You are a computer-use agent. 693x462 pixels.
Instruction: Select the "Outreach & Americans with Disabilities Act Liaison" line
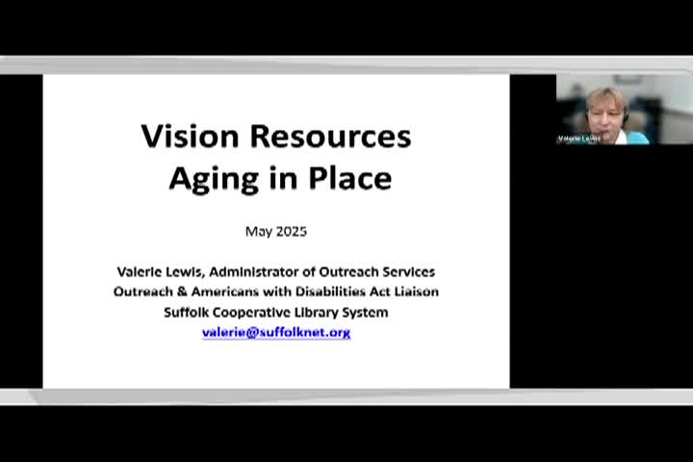[x=276, y=292]
